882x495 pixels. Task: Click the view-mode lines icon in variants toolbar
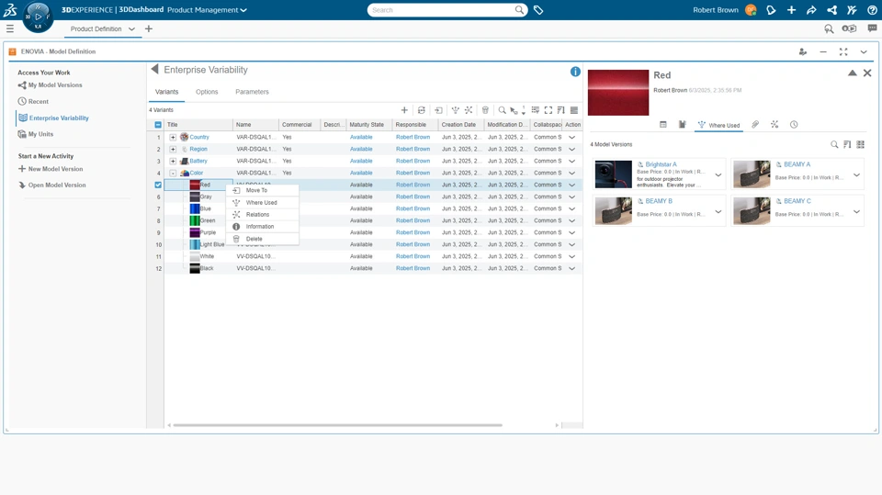pyautogui.click(x=573, y=110)
